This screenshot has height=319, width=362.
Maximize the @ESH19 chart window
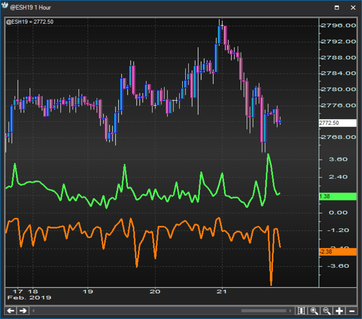coord(337,8)
